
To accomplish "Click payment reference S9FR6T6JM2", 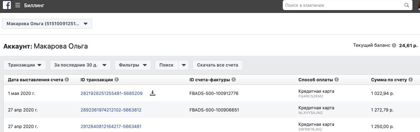I will coord(310,129).
